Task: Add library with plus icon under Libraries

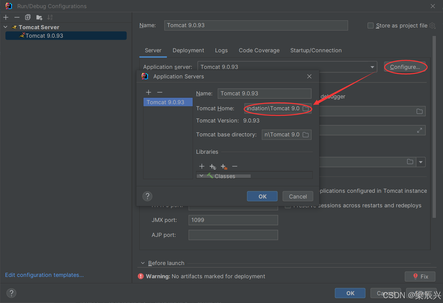Action: [202, 166]
